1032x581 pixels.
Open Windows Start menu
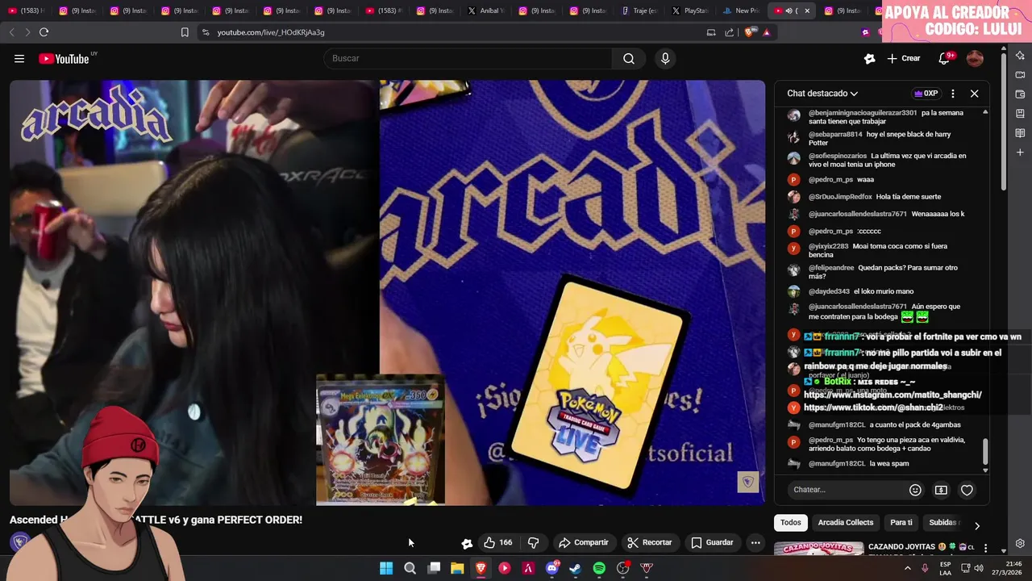tap(386, 568)
